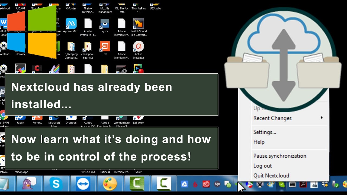
Task: Launch TeamViewer from the taskbar
Action: click(83, 184)
